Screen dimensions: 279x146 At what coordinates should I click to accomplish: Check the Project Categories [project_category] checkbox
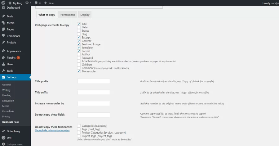79,132
